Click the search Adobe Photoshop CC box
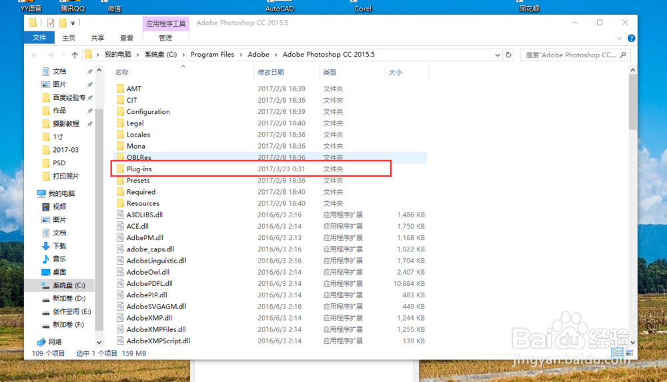Screen dimensions: 667x382 tap(576, 55)
